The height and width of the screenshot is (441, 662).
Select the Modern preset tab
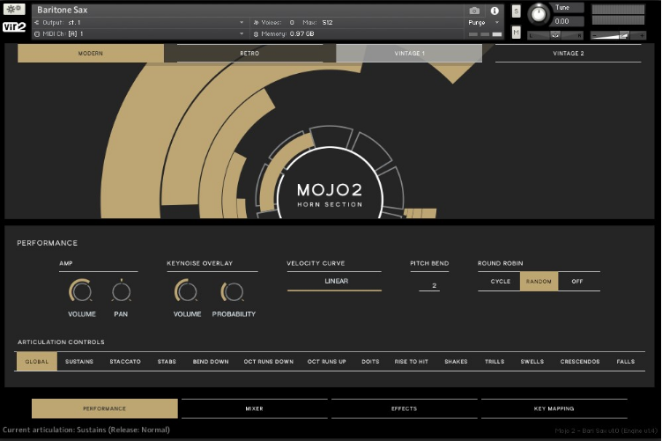90,54
